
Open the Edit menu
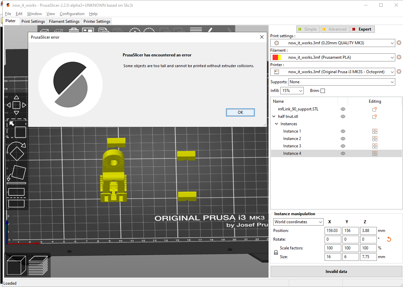pyautogui.click(x=19, y=14)
